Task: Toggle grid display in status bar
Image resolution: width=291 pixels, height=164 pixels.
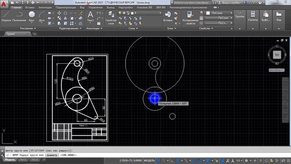Action: coord(159,160)
